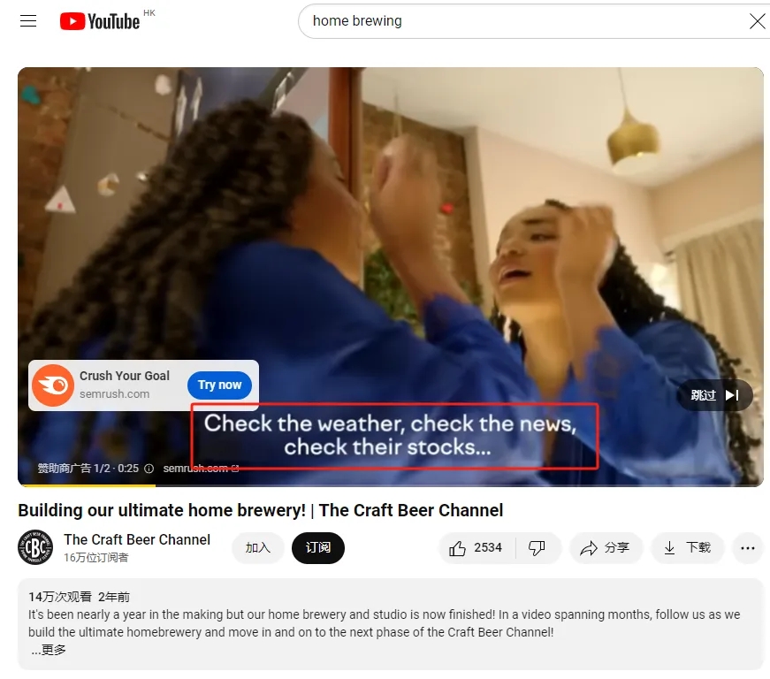Clear the search query with the X icon
The image size is (770, 679).
click(758, 21)
